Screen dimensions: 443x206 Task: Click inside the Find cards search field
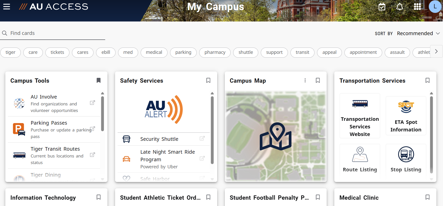[51, 33]
